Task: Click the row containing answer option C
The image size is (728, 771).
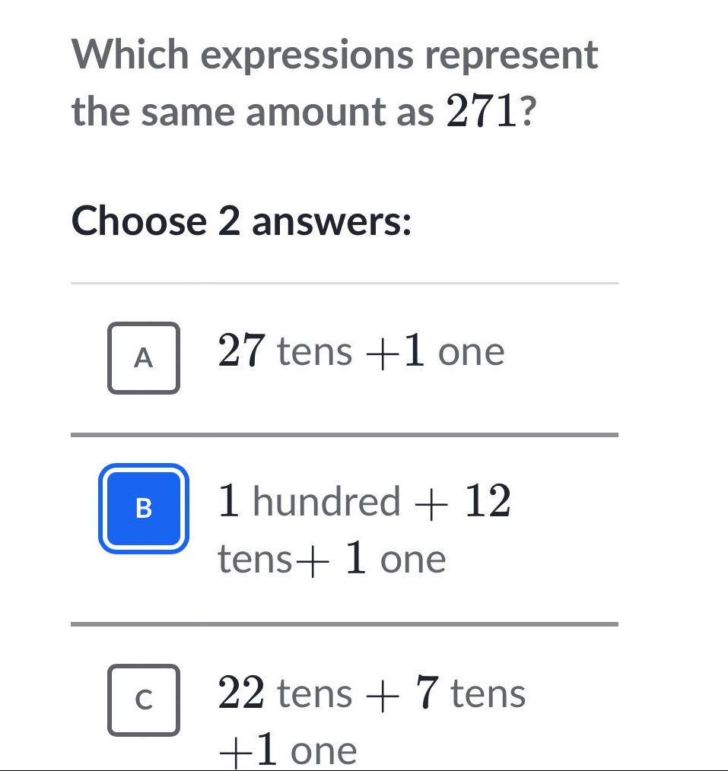Action: coord(342,700)
